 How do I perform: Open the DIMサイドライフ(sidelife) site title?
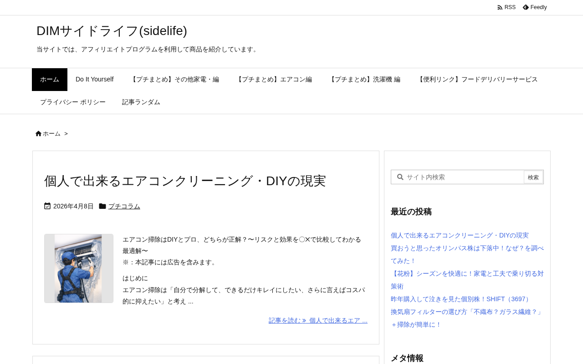point(112,31)
